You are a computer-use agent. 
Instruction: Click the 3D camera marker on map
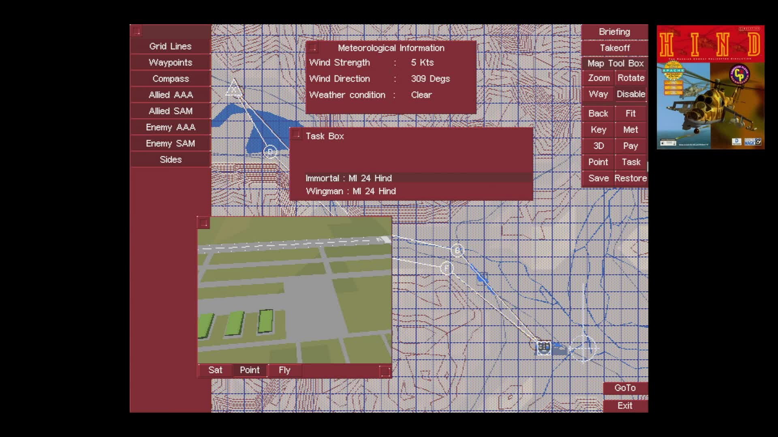pyautogui.click(x=544, y=347)
